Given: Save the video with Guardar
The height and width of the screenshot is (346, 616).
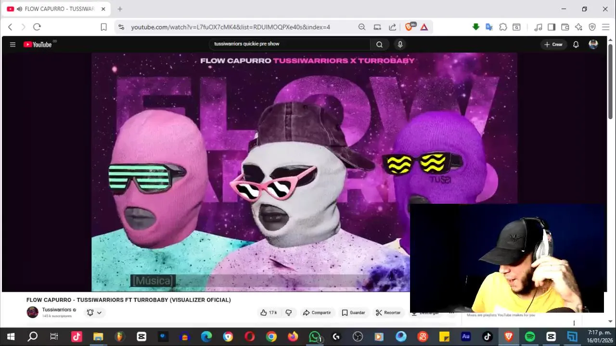Looking at the screenshot, I should pos(353,312).
